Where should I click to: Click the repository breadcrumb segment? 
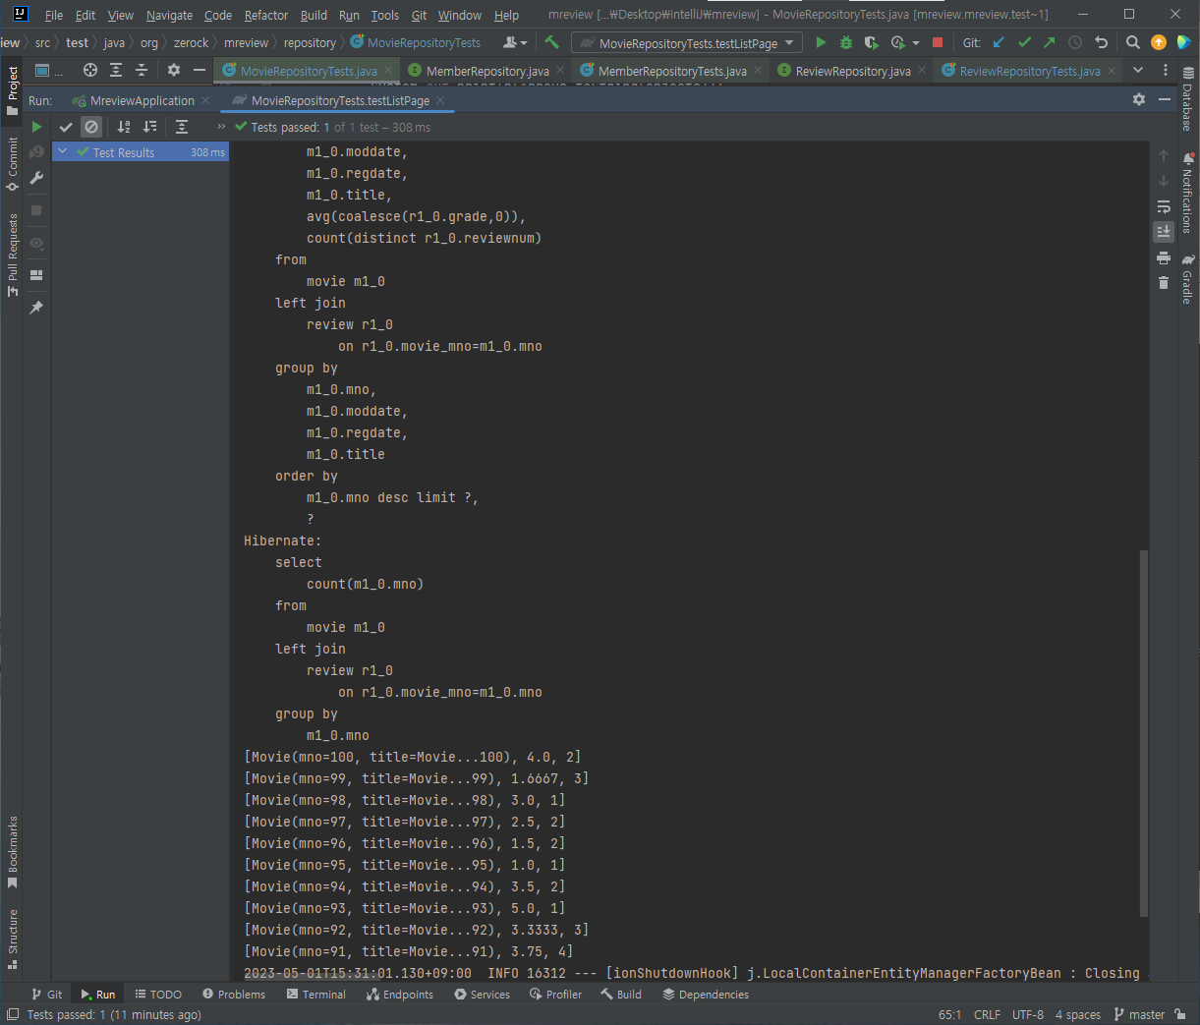coord(310,42)
